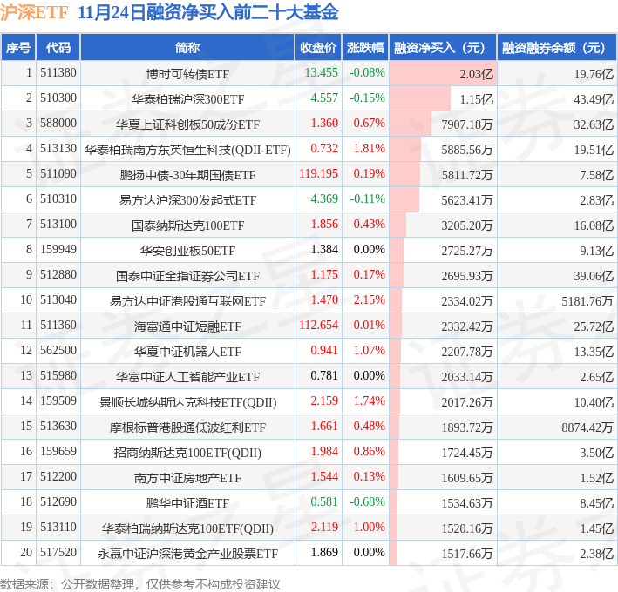Select the code 562500 cell

(x=58, y=350)
